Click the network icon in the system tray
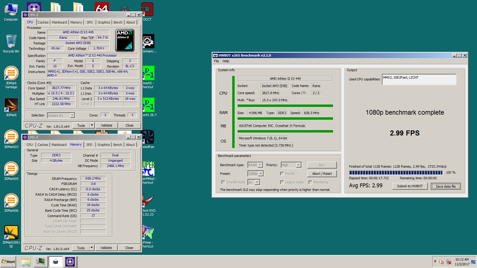The width and height of the screenshot is (477, 268). 449,262
